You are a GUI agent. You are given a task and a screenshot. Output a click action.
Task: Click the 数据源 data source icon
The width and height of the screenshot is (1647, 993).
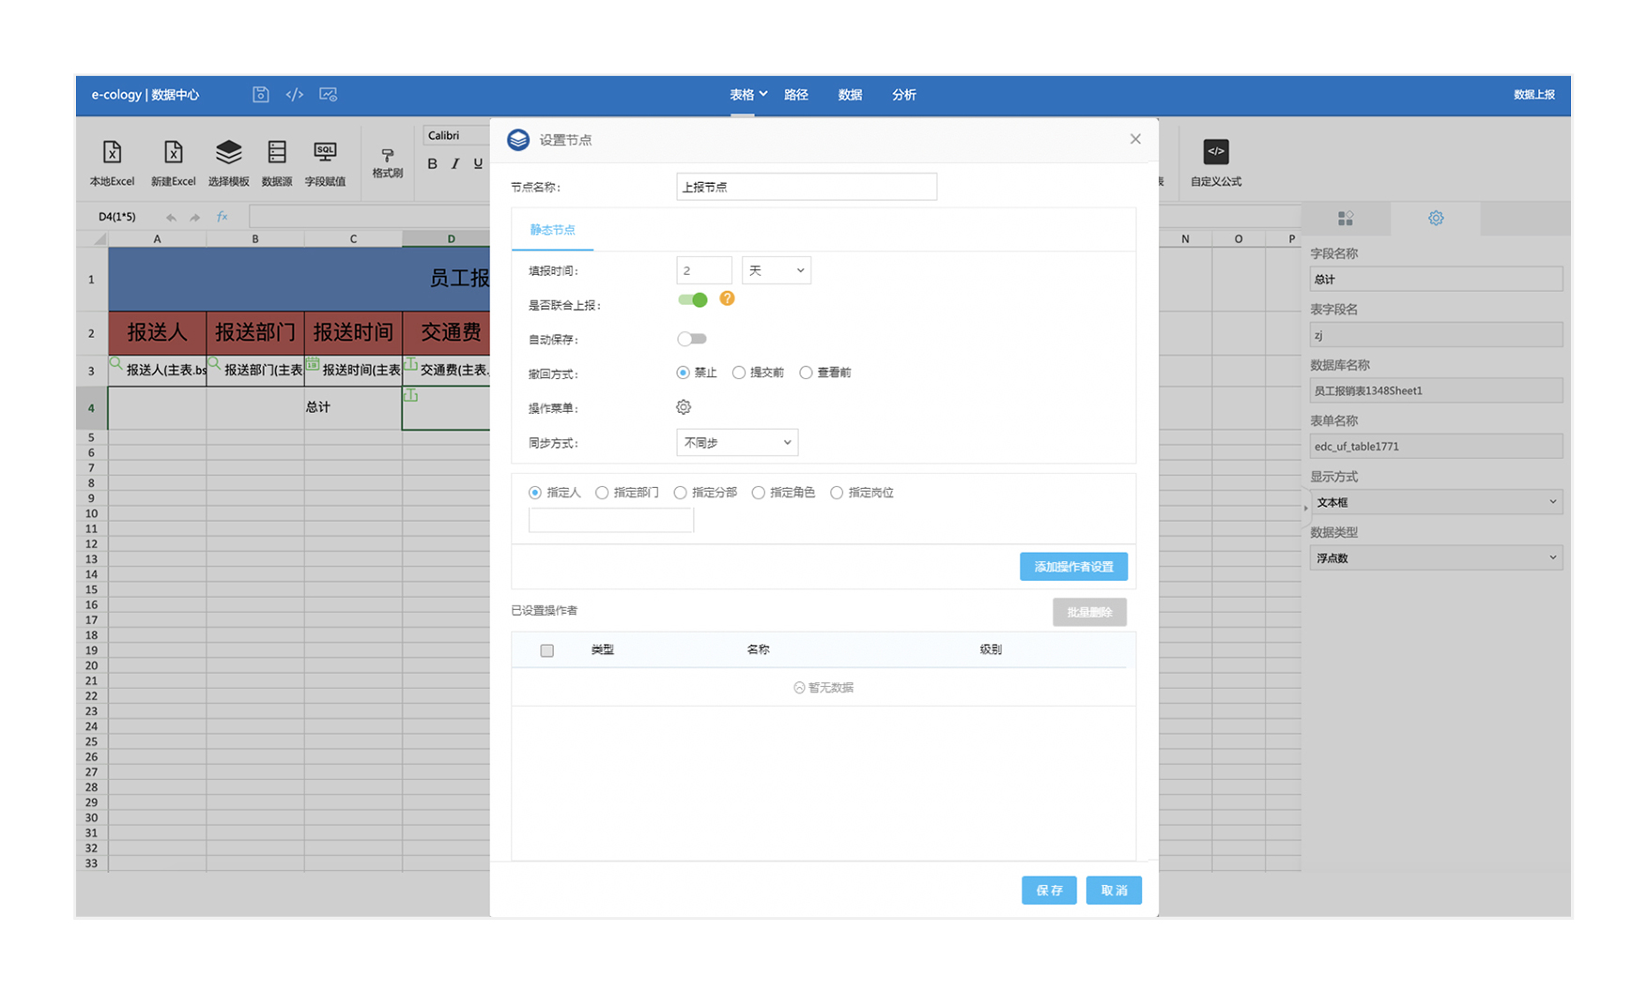[277, 153]
